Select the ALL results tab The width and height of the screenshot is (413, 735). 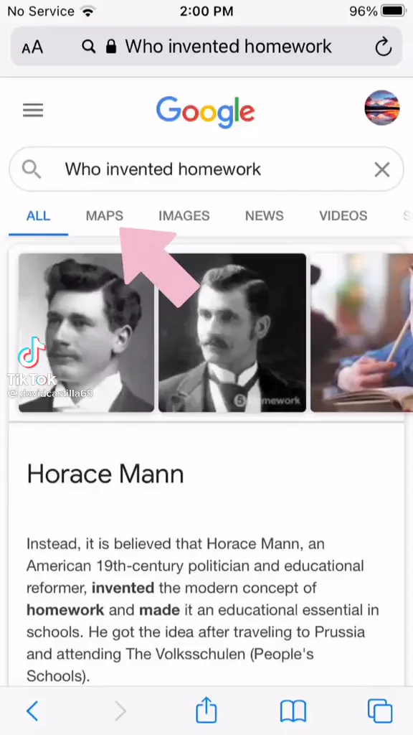click(x=39, y=215)
